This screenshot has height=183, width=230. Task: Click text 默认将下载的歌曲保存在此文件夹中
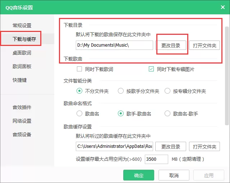(x=113, y=34)
